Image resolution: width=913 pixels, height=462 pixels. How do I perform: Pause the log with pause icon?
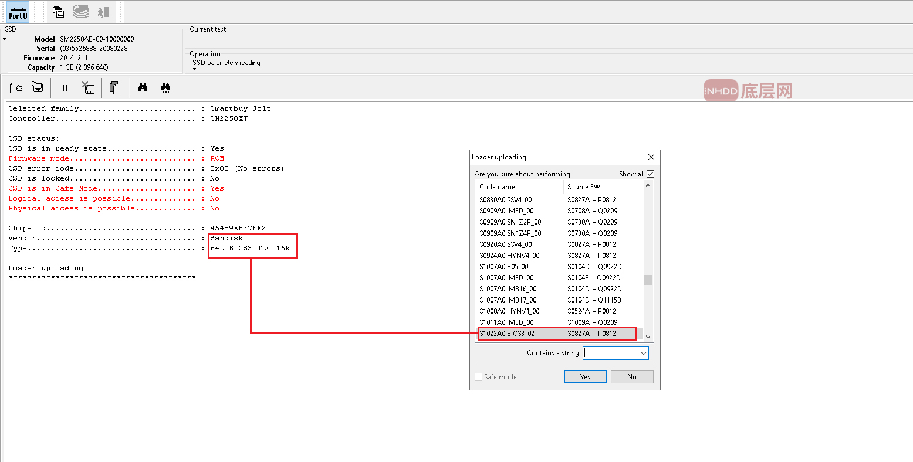[65, 88]
